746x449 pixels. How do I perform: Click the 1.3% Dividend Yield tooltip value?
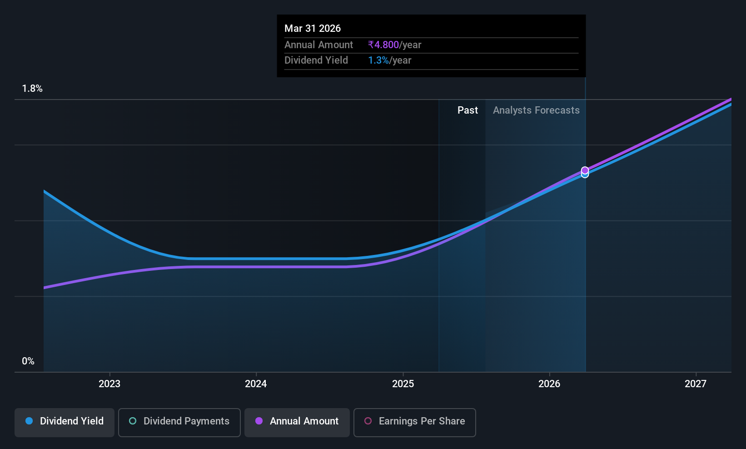point(378,60)
